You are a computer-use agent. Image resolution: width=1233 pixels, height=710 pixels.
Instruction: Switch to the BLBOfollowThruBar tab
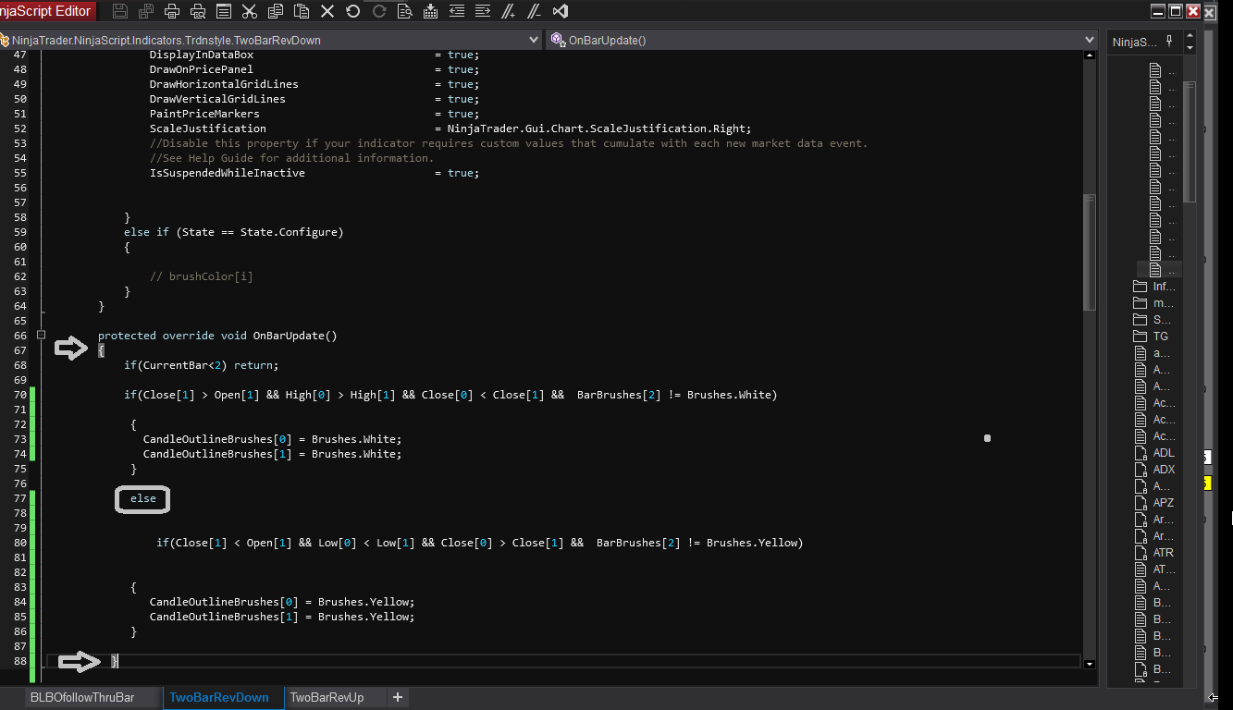[82, 697]
